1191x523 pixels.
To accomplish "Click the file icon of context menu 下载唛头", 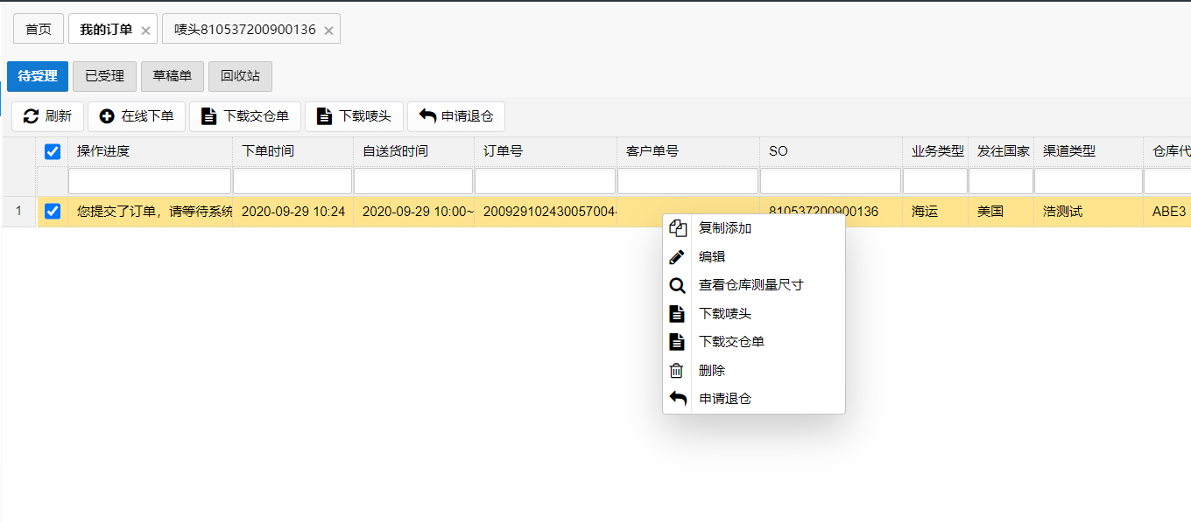I will 676,314.
